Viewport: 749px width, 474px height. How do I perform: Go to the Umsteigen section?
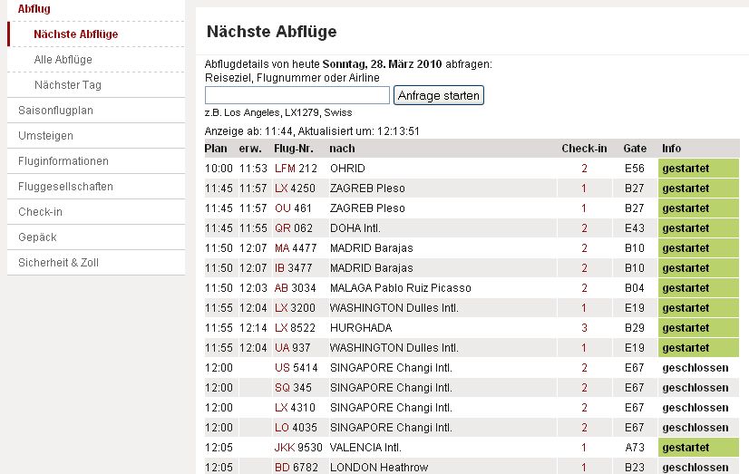(x=45, y=136)
